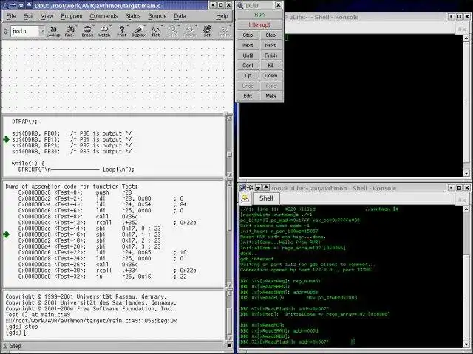Open the View menu
Screen dimensions: 473x354
47,16
